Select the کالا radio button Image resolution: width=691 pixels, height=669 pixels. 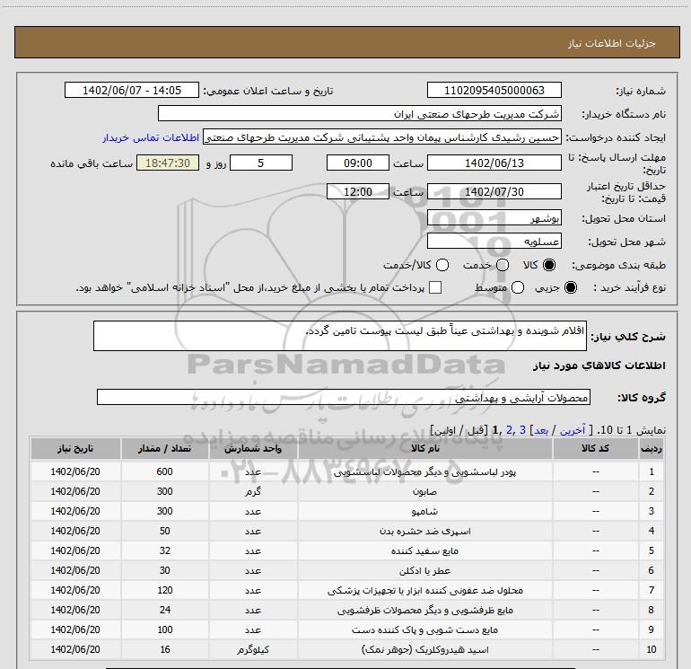[x=549, y=265]
